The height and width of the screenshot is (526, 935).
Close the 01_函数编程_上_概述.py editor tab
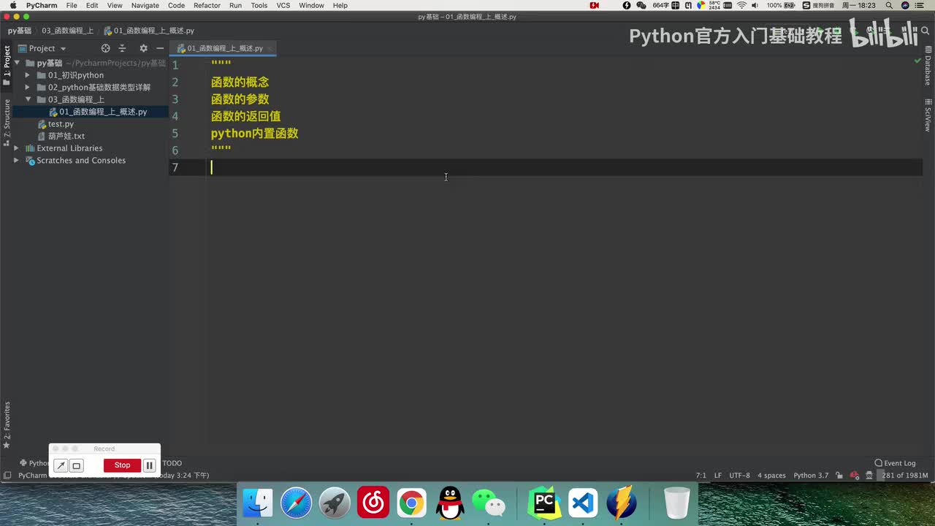pos(270,48)
